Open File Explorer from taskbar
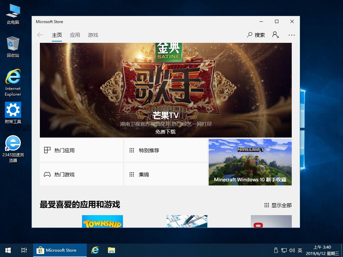The width and height of the screenshot is (343, 257). [112, 250]
